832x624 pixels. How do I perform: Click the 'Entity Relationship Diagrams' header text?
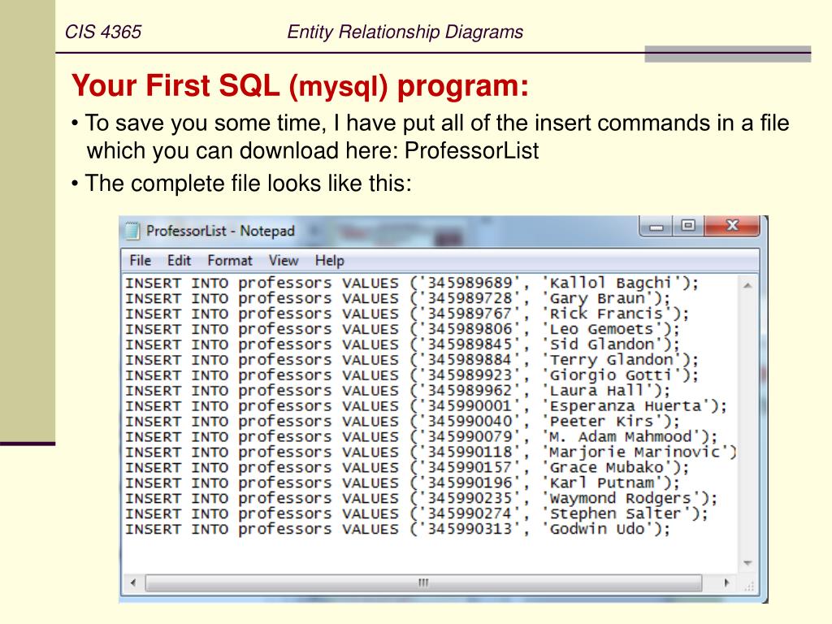(x=405, y=32)
